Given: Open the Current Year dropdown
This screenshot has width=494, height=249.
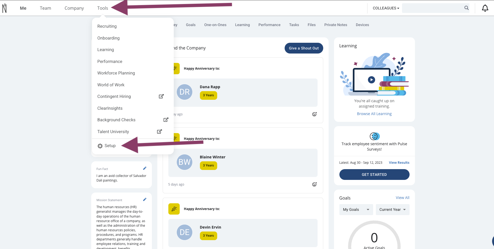Looking at the screenshot, I should tap(393, 209).
